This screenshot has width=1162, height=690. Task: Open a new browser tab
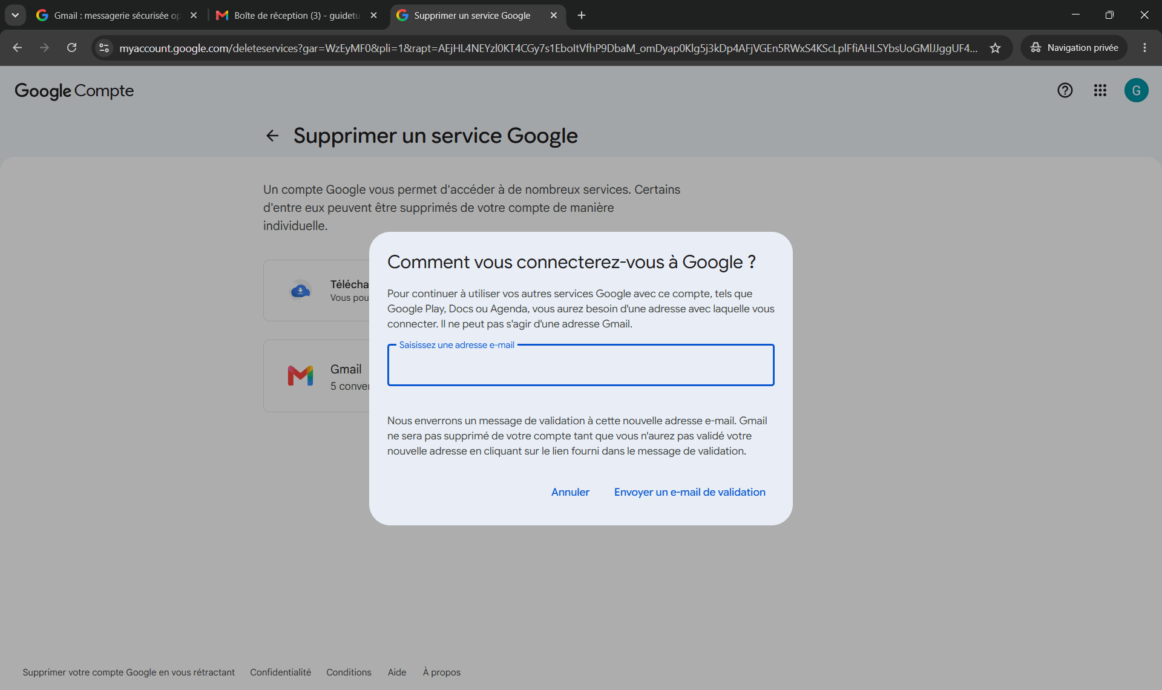pyautogui.click(x=582, y=16)
